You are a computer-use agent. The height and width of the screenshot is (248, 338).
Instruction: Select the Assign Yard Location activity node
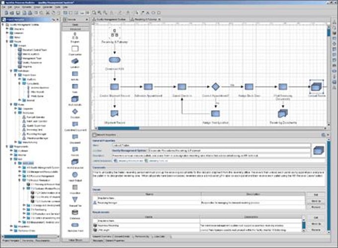(x=215, y=113)
